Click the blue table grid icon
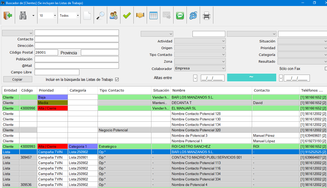The width and height of the screenshot is (327, 188). point(153,16)
